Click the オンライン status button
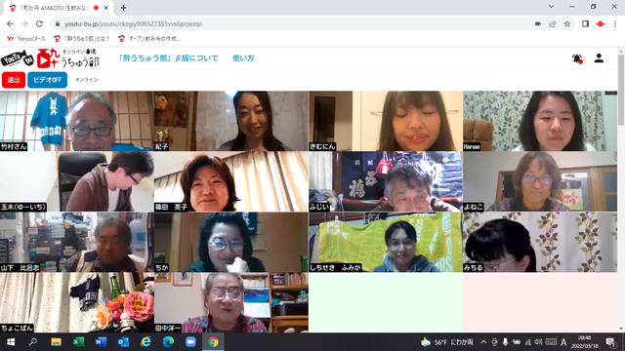Viewport: 625px width, 351px height. coord(87,80)
